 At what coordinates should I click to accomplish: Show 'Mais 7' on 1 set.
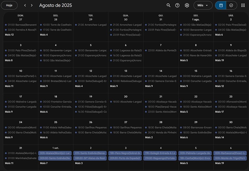pyautogui.click(x=44, y=163)
